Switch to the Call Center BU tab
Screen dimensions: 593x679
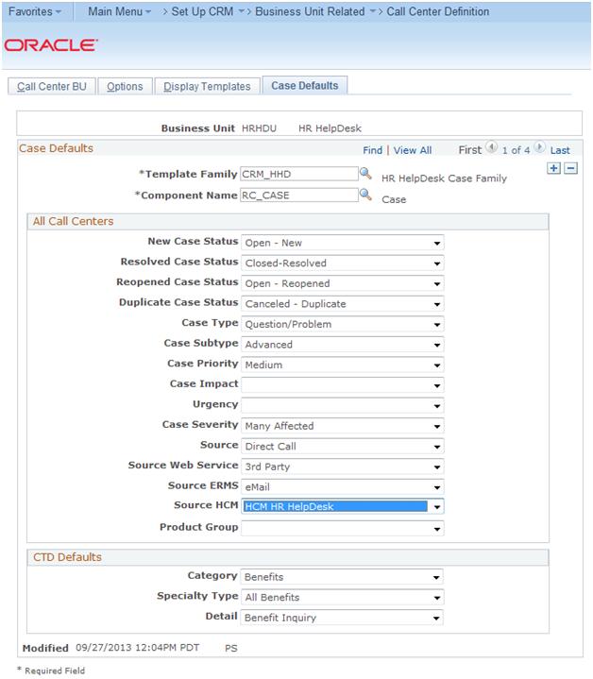click(x=52, y=86)
